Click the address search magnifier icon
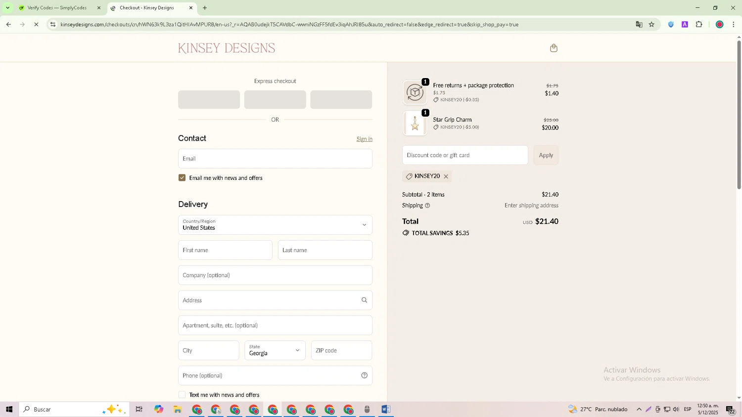Image resolution: width=742 pixels, height=417 pixels. 364,300
